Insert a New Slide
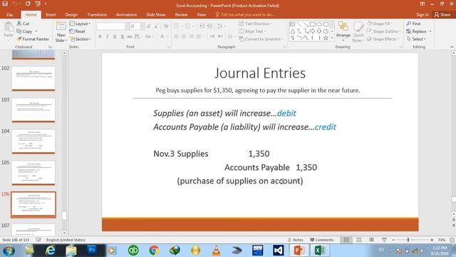Image resolution: width=456 pixels, height=257 pixels. pos(61,32)
